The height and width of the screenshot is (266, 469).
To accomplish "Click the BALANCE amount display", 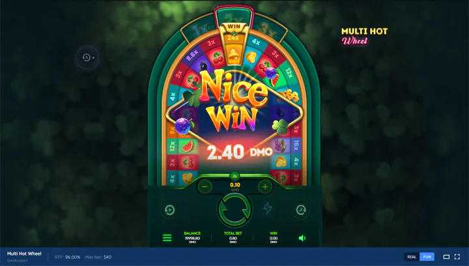I will pyautogui.click(x=192, y=238).
